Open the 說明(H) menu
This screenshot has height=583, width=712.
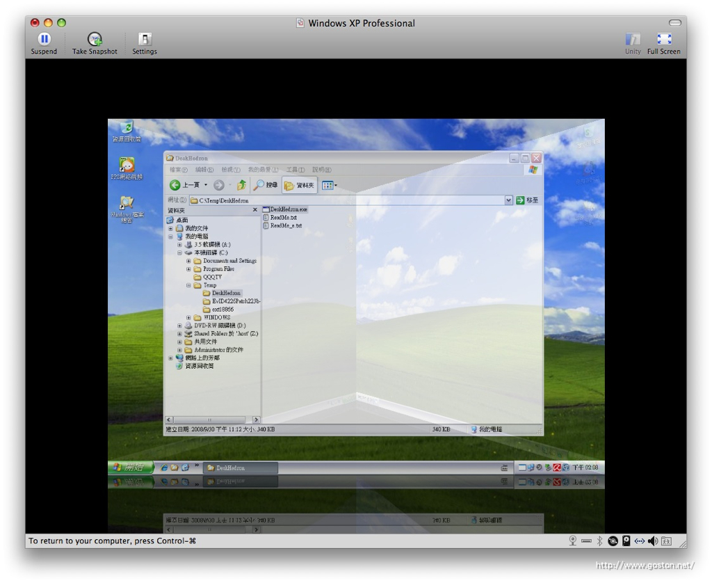tap(321, 170)
